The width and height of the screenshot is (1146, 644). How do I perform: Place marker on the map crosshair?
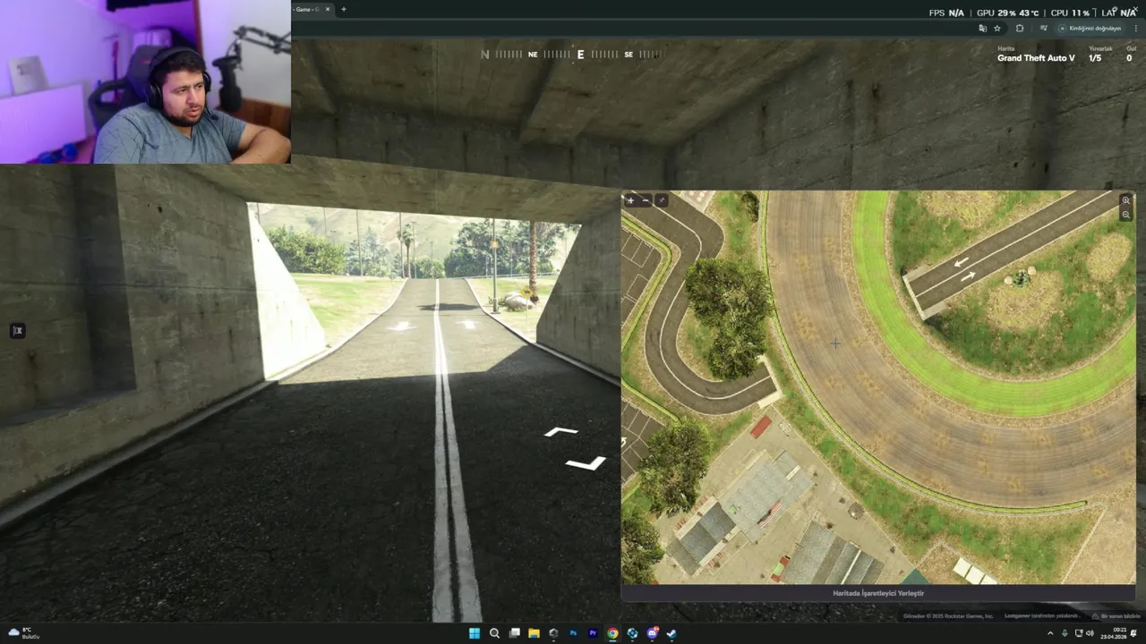pyautogui.click(x=835, y=343)
